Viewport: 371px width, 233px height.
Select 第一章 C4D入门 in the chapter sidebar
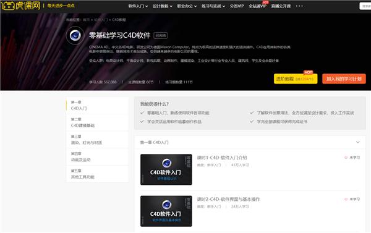pos(98,105)
